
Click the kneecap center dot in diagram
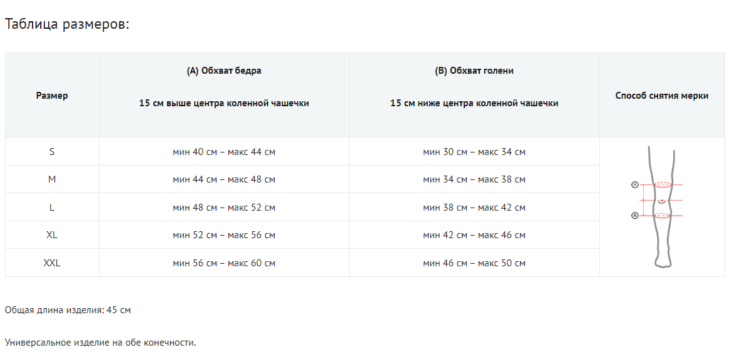pyautogui.click(x=662, y=201)
